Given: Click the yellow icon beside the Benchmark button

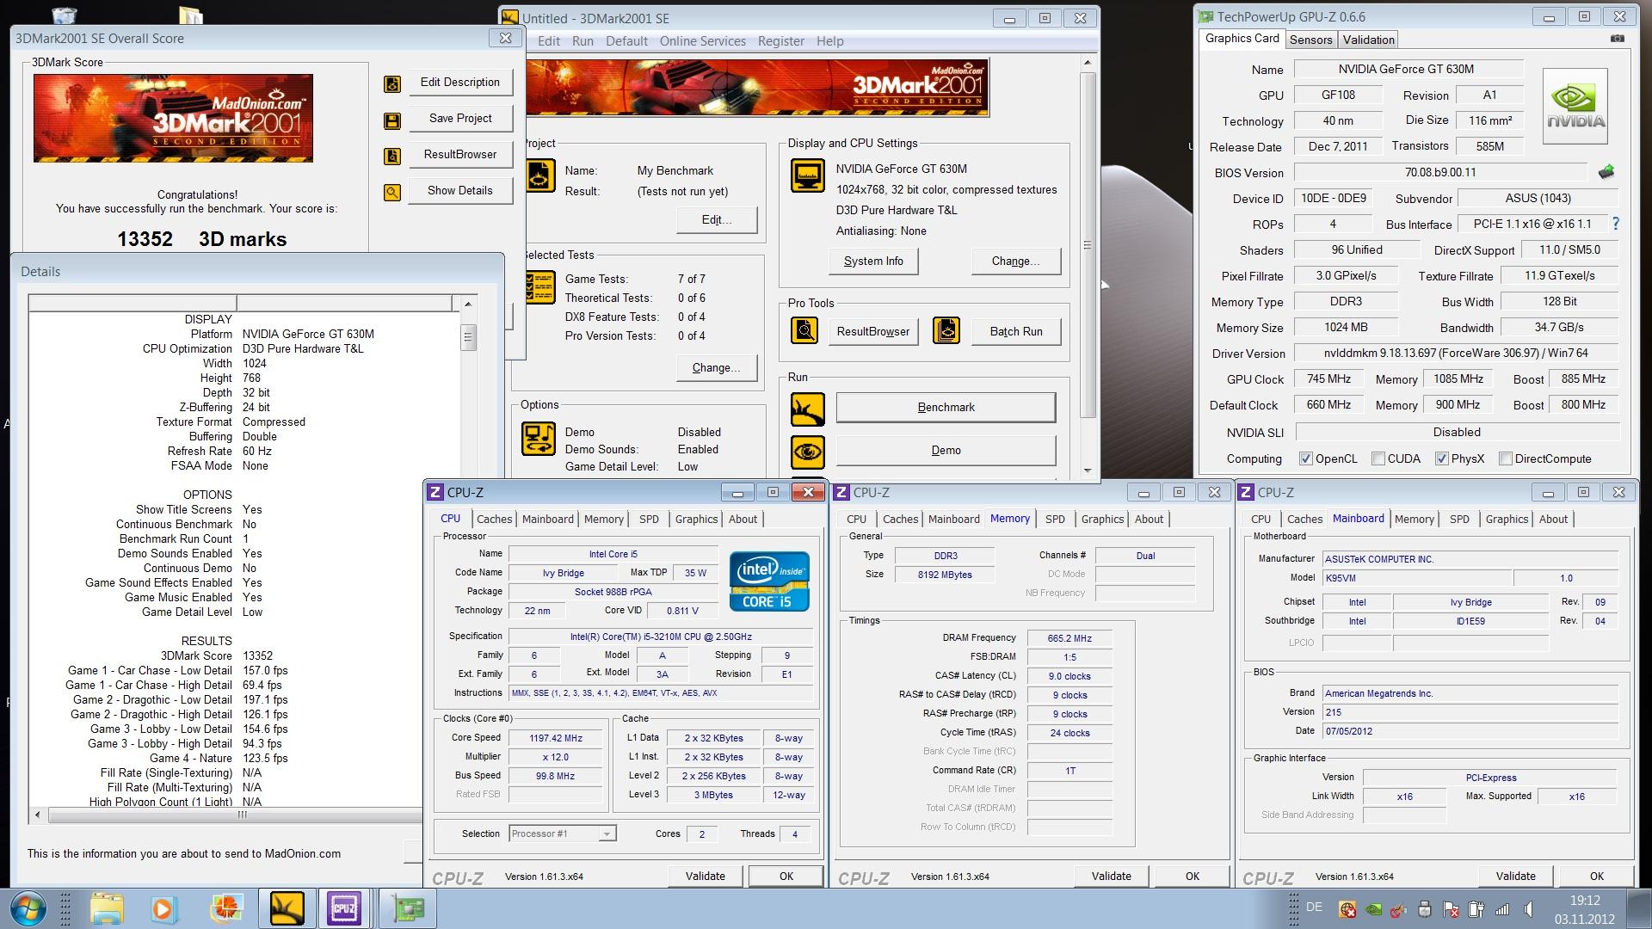Looking at the screenshot, I should pyautogui.click(x=807, y=409).
